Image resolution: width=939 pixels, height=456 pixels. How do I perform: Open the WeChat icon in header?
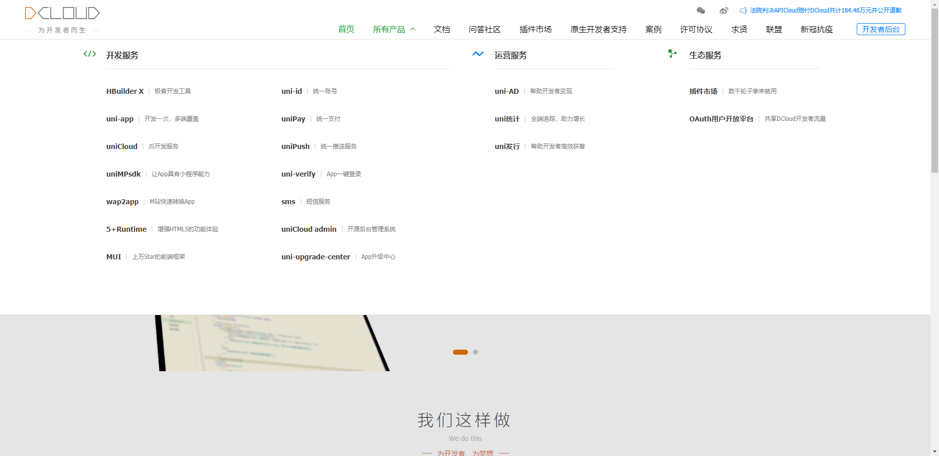tap(701, 11)
